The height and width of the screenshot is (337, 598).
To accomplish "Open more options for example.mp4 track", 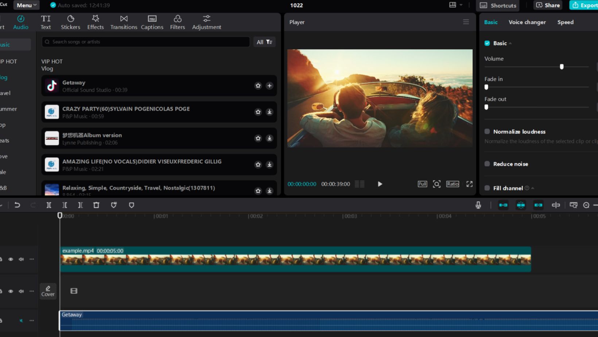I will [x=32, y=259].
